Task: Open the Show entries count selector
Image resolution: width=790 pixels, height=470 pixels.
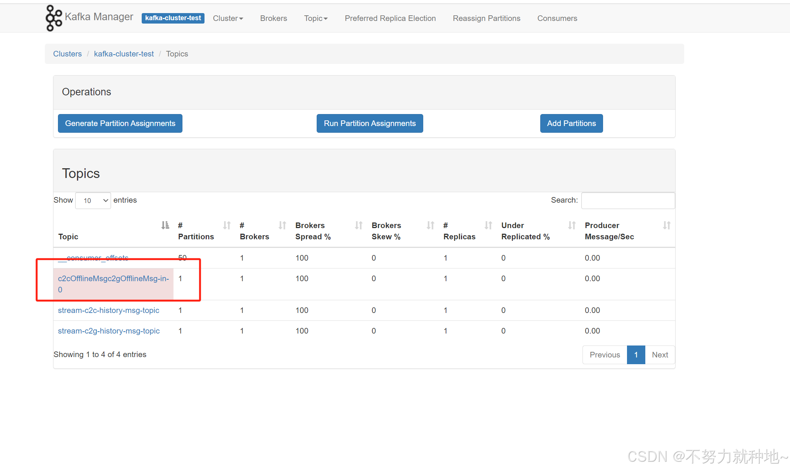Action: [93, 201]
